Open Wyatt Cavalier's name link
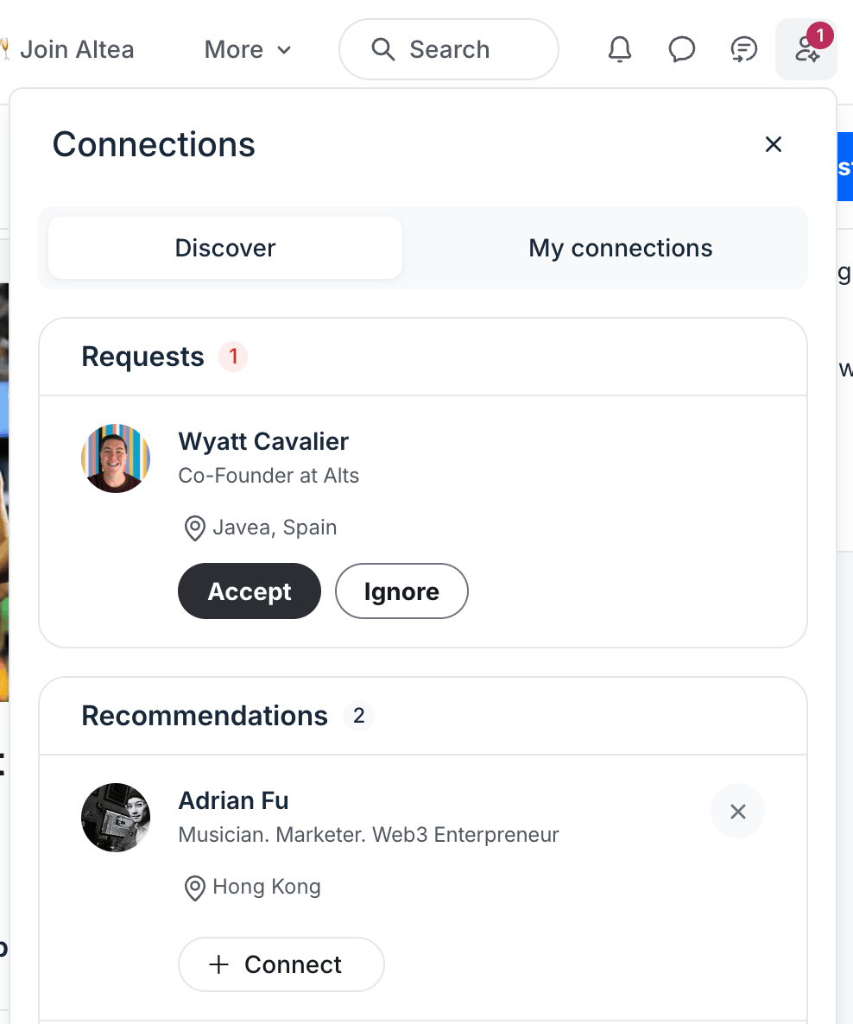 [263, 441]
